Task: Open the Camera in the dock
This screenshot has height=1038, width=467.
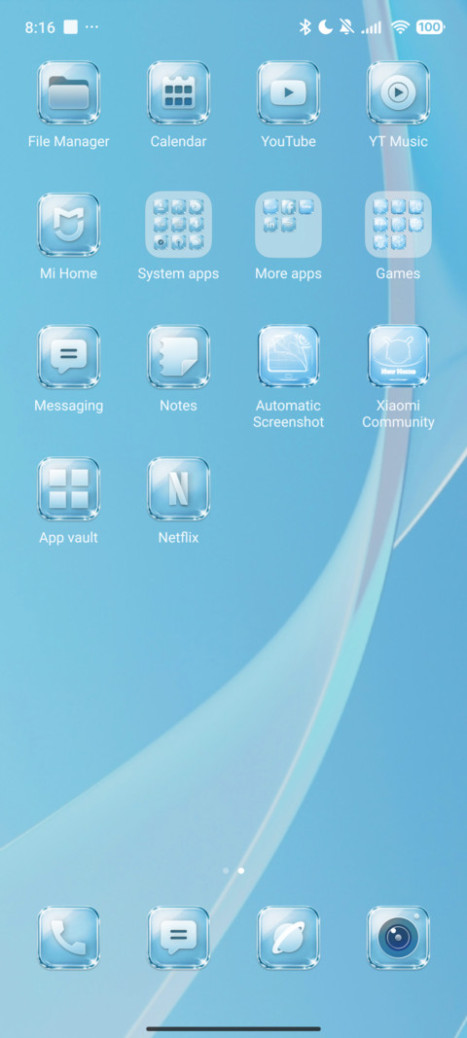Action: (x=398, y=938)
